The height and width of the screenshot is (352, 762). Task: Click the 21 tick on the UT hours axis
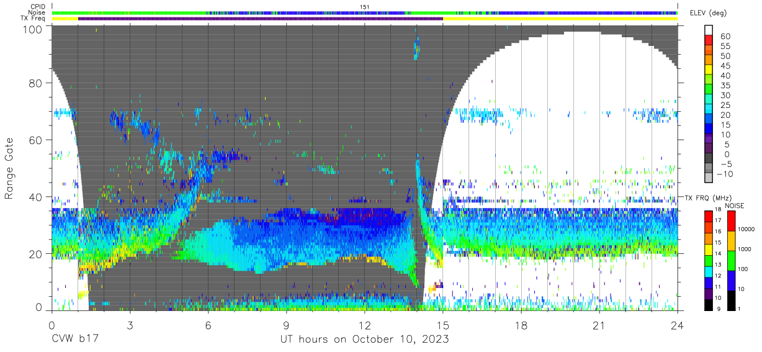(599, 325)
